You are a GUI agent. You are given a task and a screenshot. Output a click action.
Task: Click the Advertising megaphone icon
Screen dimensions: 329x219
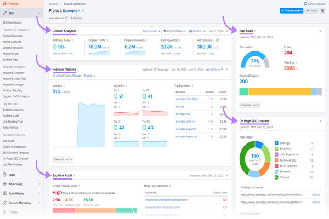coord(5,184)
